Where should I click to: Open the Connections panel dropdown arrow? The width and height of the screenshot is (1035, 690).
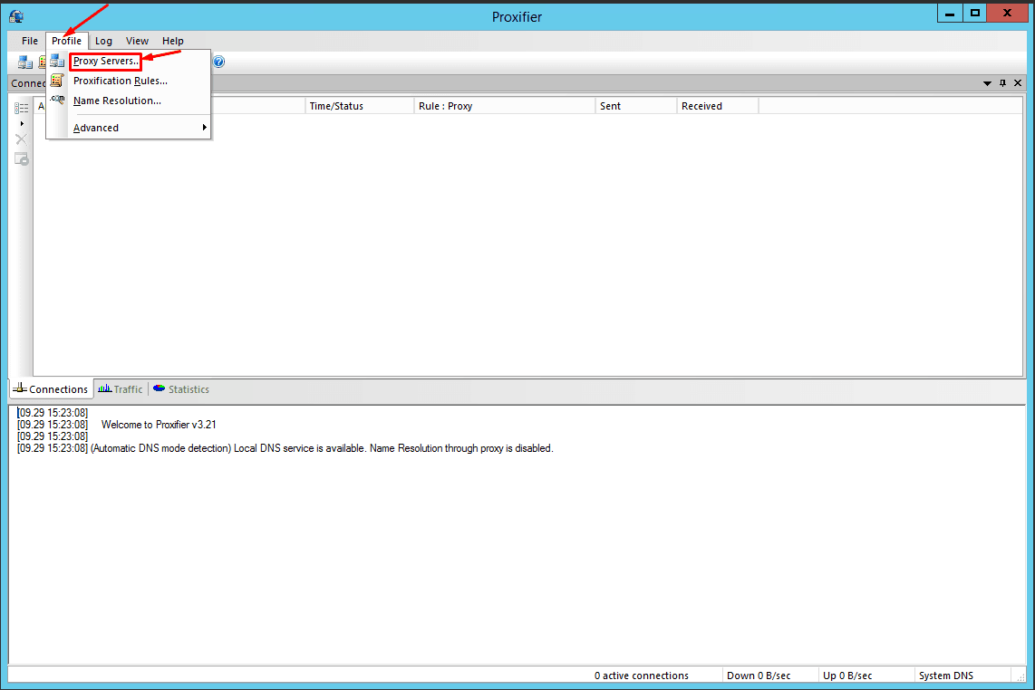pos(988,83)
